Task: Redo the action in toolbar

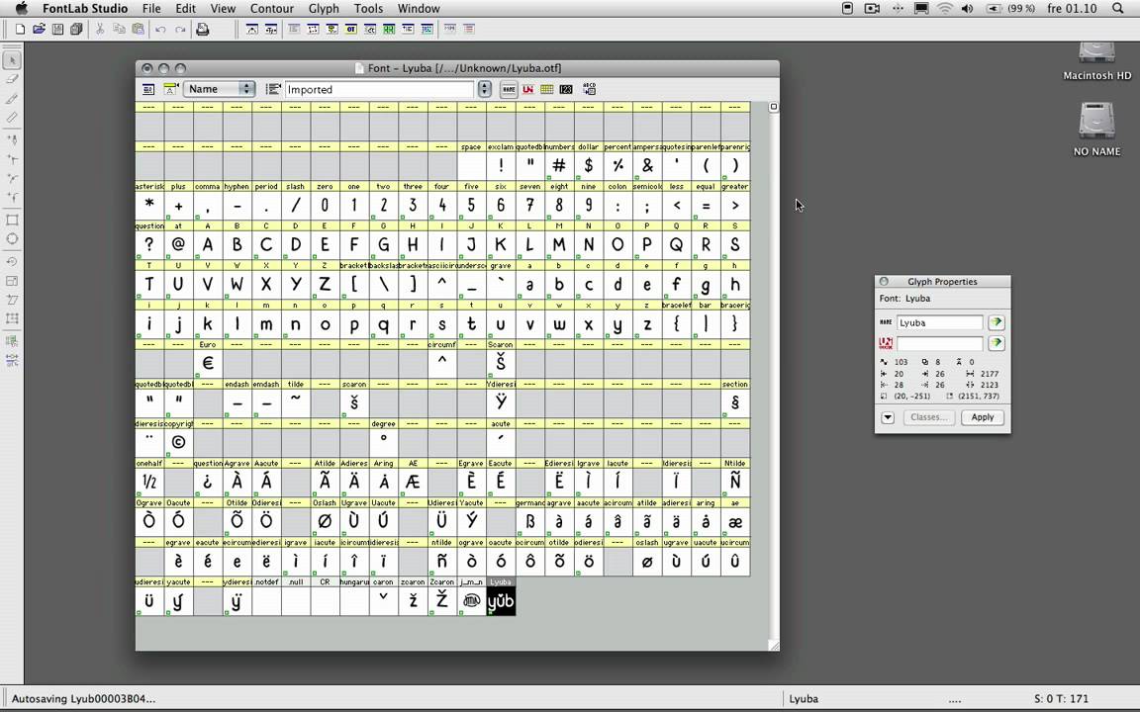Action: [180, 29]
